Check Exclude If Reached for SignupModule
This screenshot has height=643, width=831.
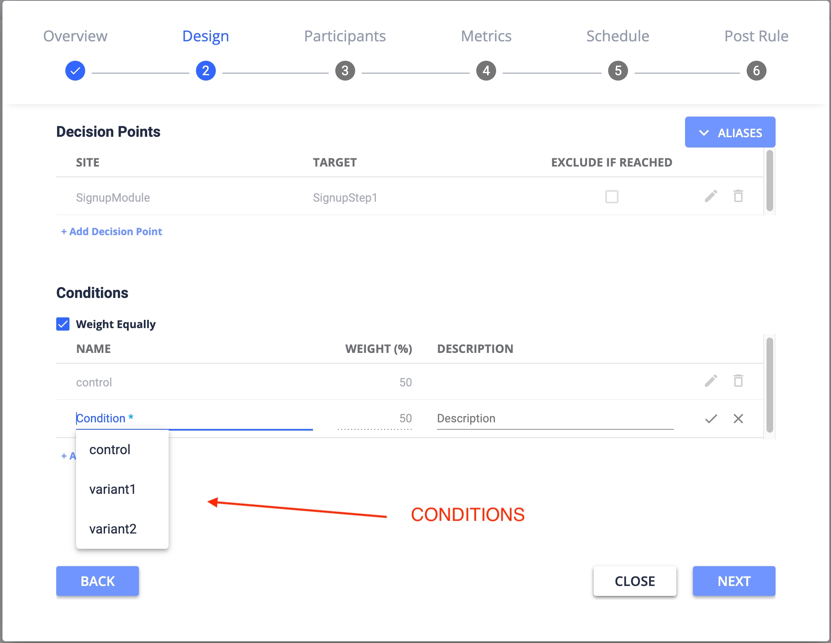tap(611, 197)
